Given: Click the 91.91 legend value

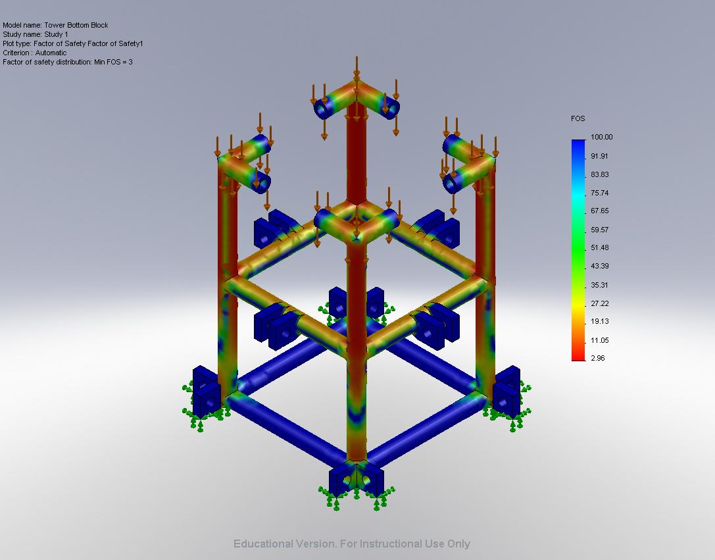Looking at the screenshot, I should click(599, 156).
